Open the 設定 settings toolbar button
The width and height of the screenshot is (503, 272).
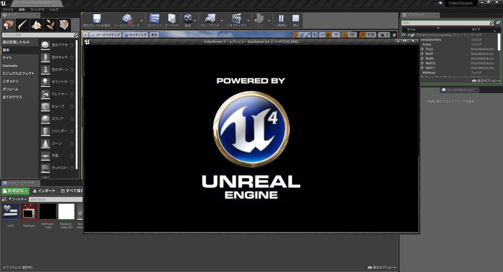pos(188,21)
